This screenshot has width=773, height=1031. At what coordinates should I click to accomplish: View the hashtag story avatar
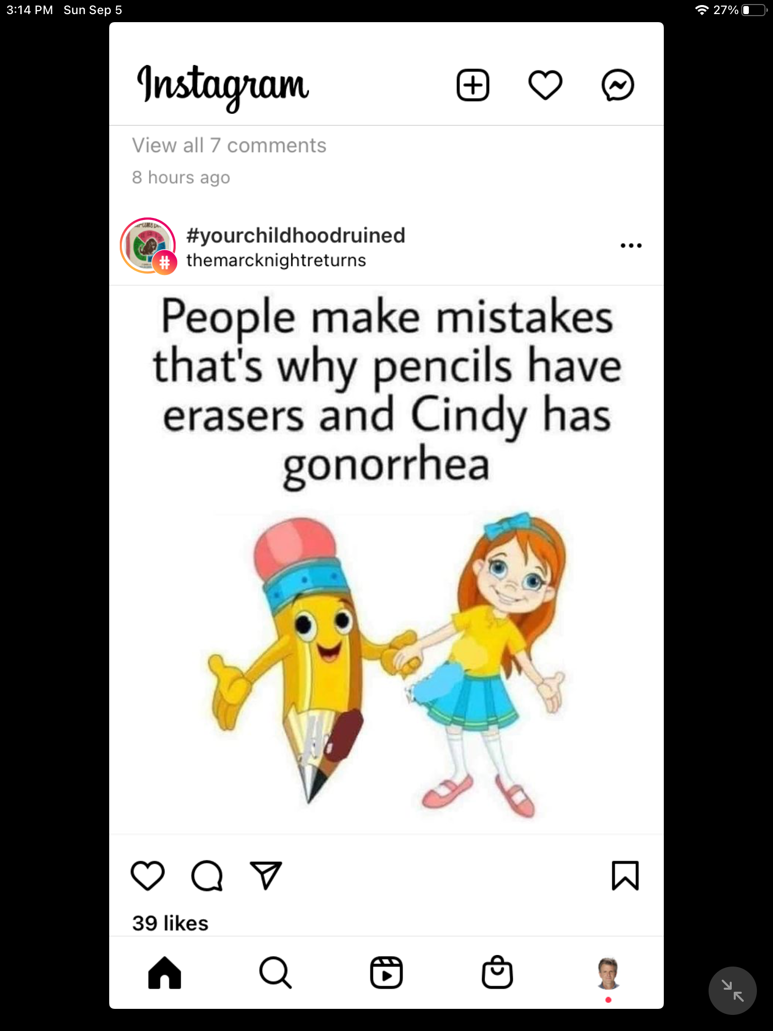pyautogui.click(x=148, y=246)
